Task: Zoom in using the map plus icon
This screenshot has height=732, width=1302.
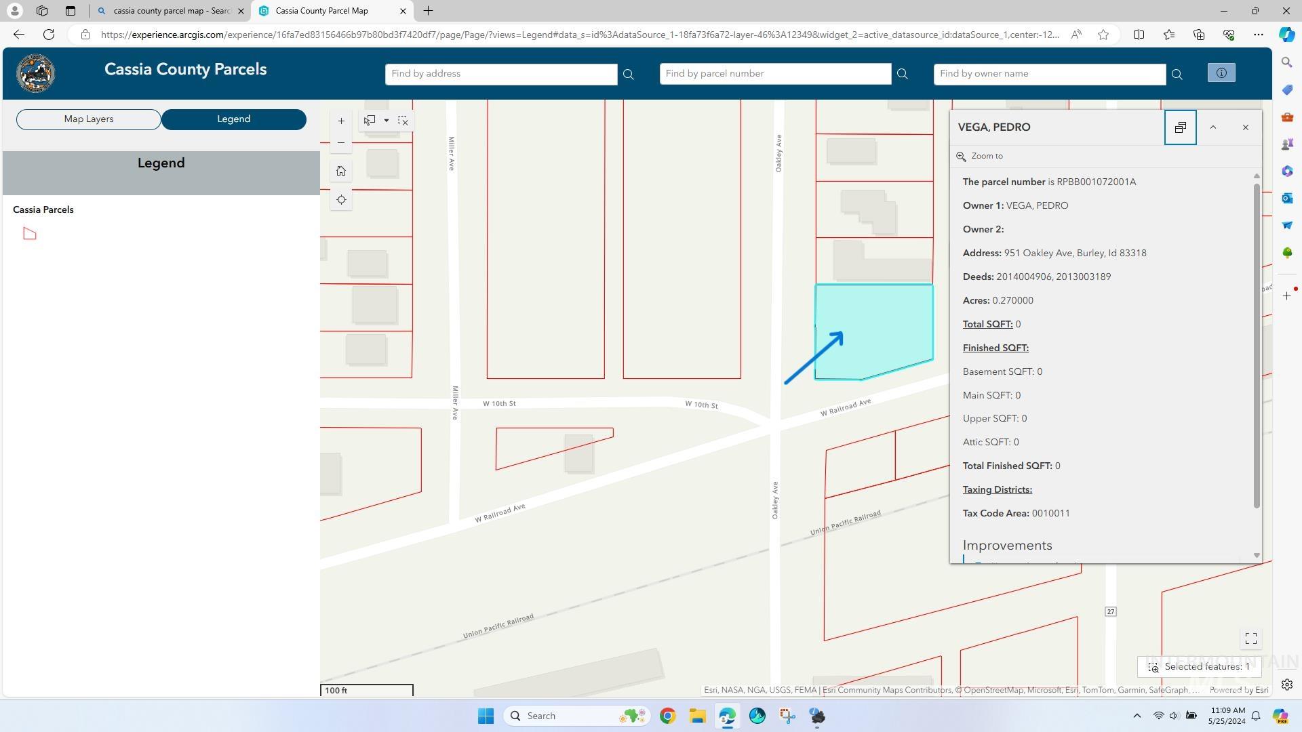Action: pyautogui.click(x=341, y=121)
